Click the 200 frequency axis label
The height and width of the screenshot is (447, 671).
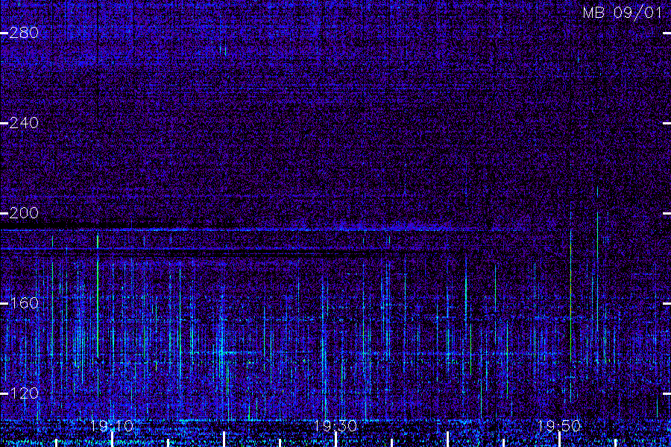tap(24, 213)
